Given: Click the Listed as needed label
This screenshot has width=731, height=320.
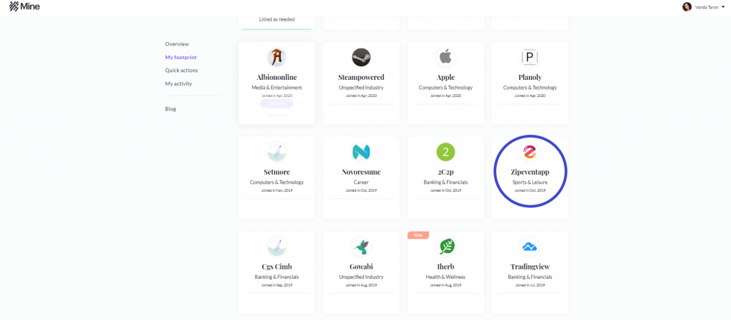Looking at the screenshot, I should pos(277,19).
